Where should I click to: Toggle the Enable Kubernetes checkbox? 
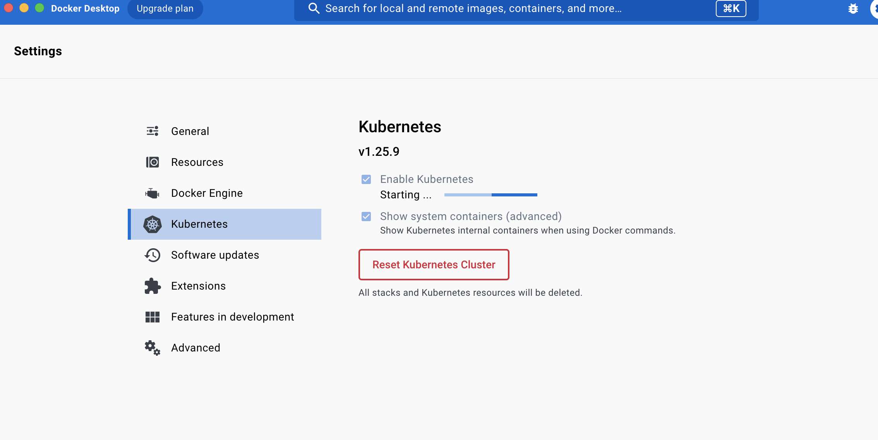point(366,179)
